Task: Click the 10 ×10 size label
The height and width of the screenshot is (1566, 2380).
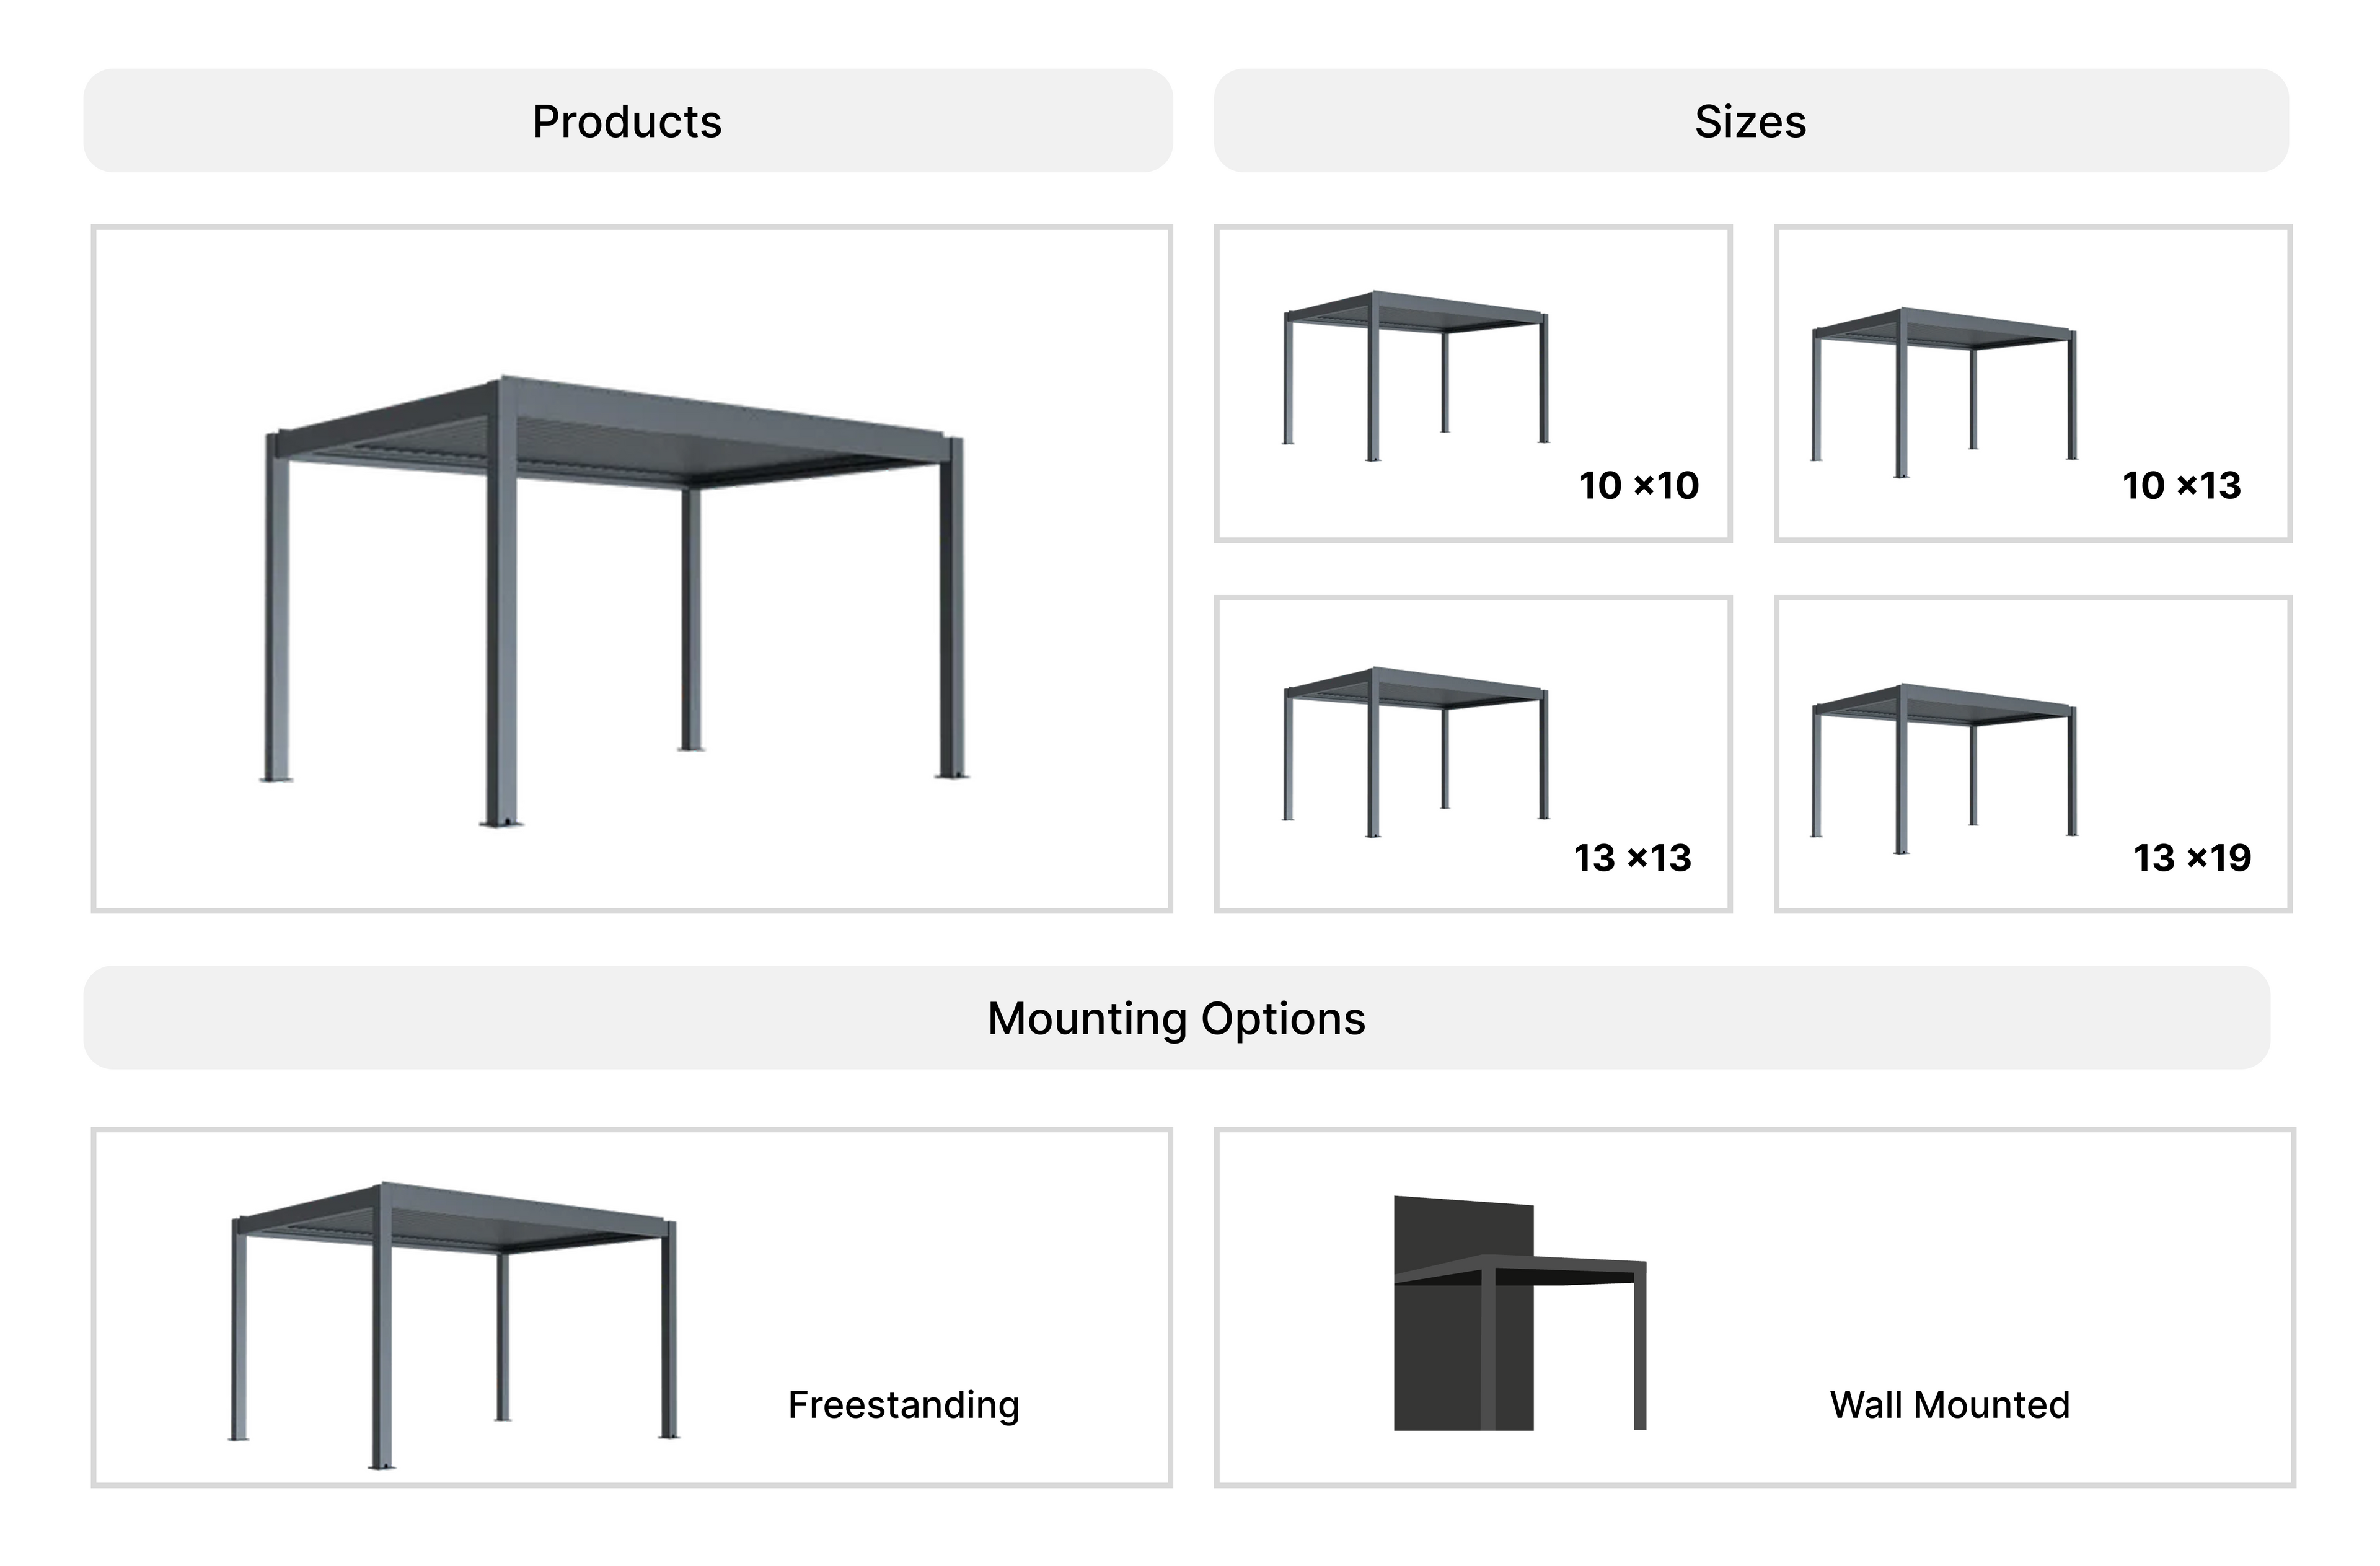Action: coord(1638,486)
